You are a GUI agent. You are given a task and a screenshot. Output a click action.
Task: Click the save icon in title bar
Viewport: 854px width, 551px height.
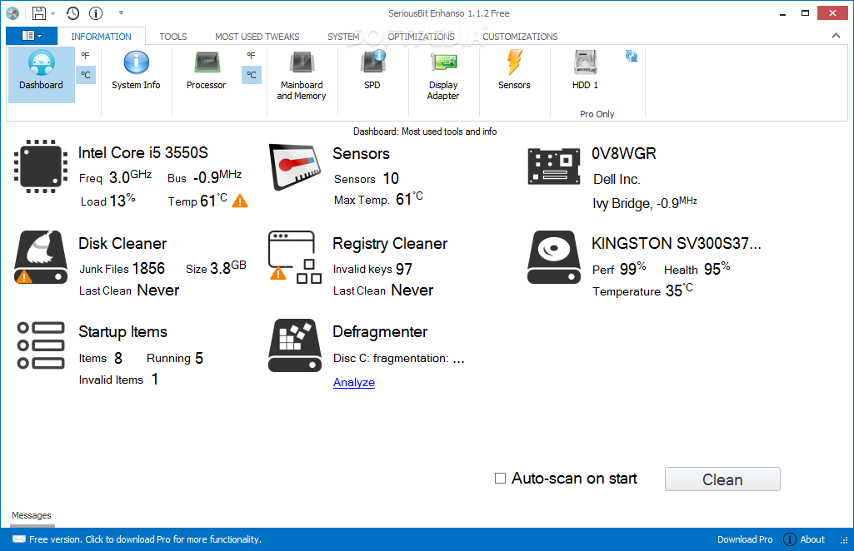pos(39,13)
